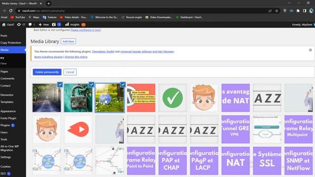This screenshot has height=177, width=315.
Task: Uncheck the meadow globe image checkbox
Action: click(x=123, y=85)
